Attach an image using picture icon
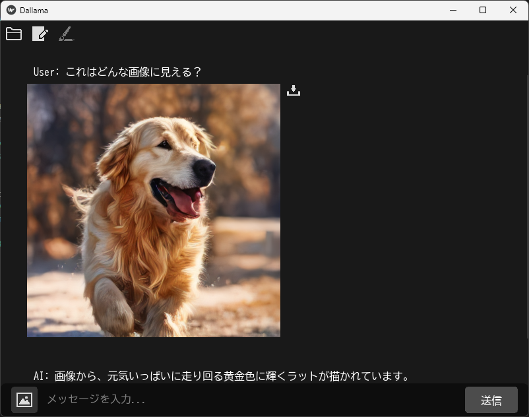 [x=24, y=400]
